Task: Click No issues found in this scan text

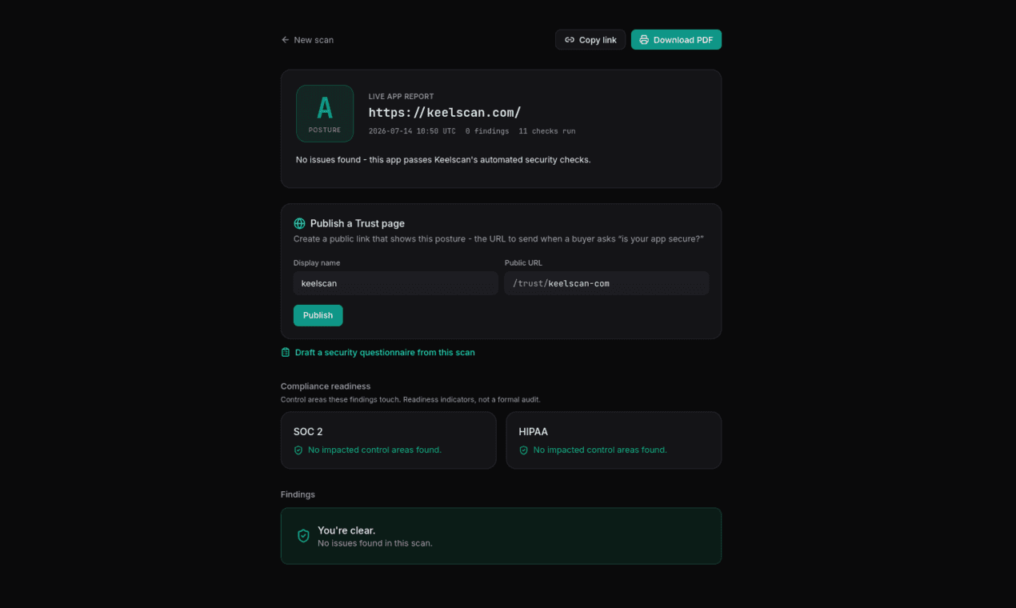Action: (375, 543)
